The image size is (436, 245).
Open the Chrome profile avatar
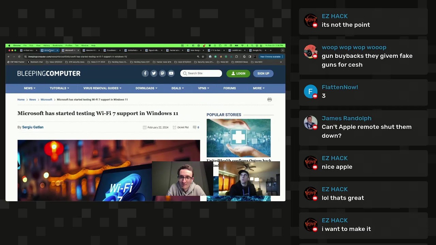tap(255, 56)
